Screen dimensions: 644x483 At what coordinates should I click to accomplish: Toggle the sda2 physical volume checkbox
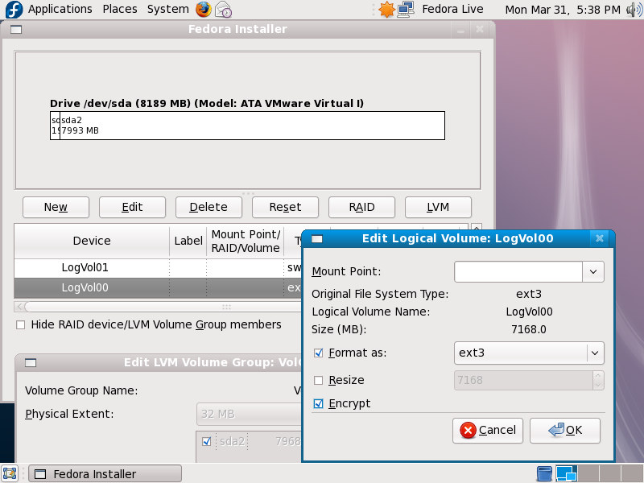[207, 441]
